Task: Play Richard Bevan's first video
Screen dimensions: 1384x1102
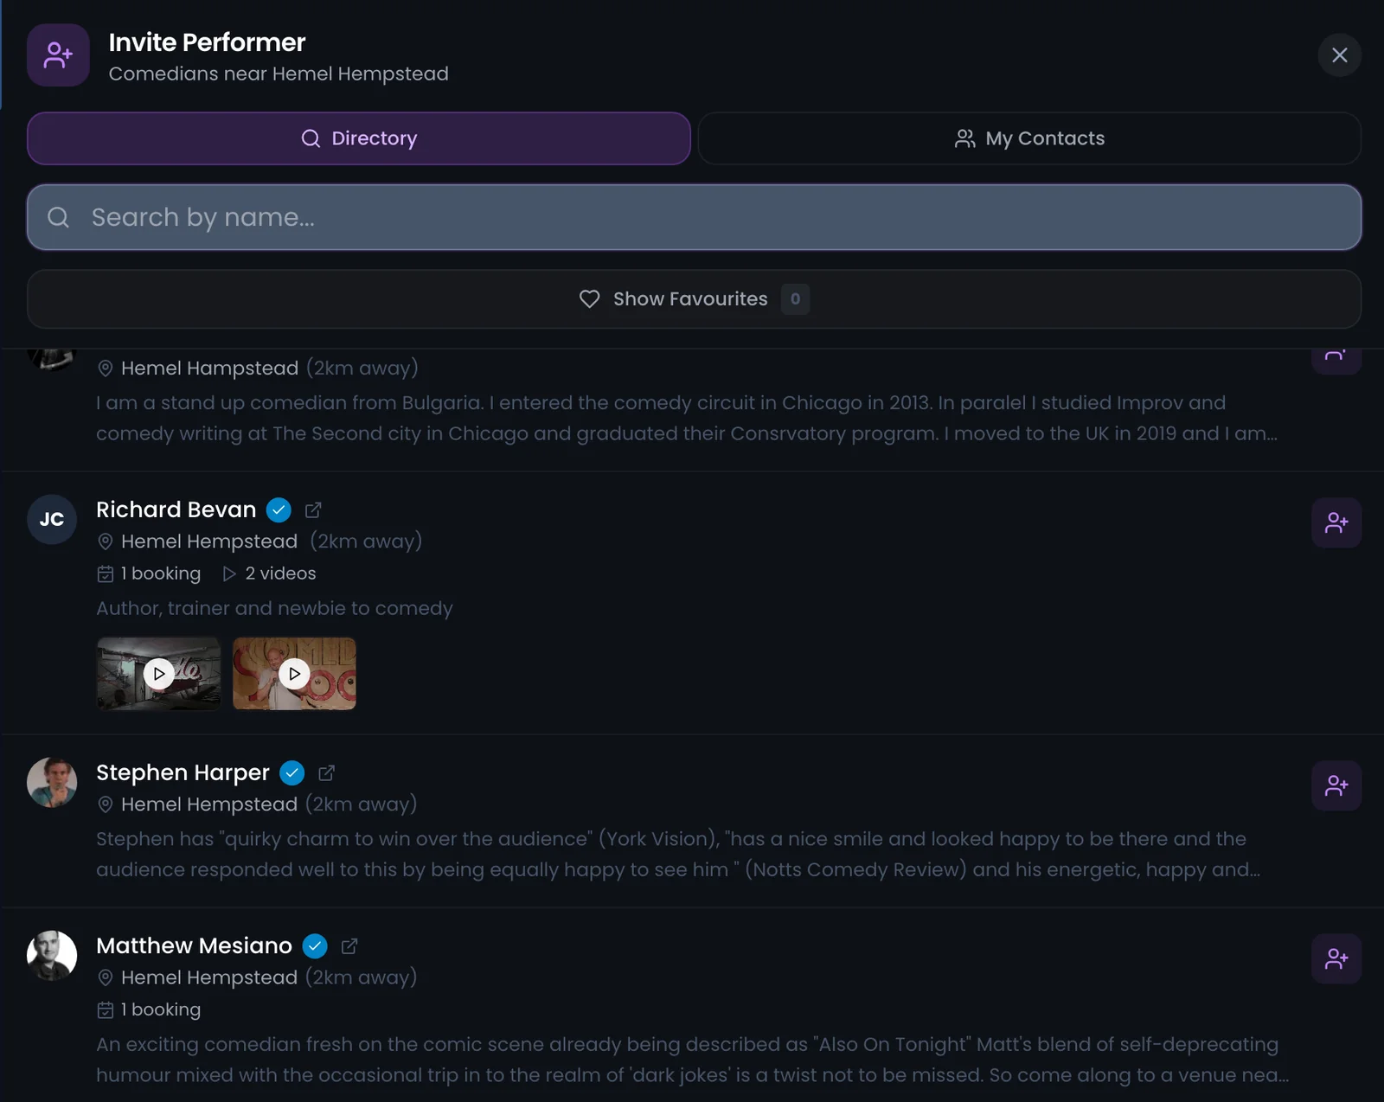Action: pos(158,674)
